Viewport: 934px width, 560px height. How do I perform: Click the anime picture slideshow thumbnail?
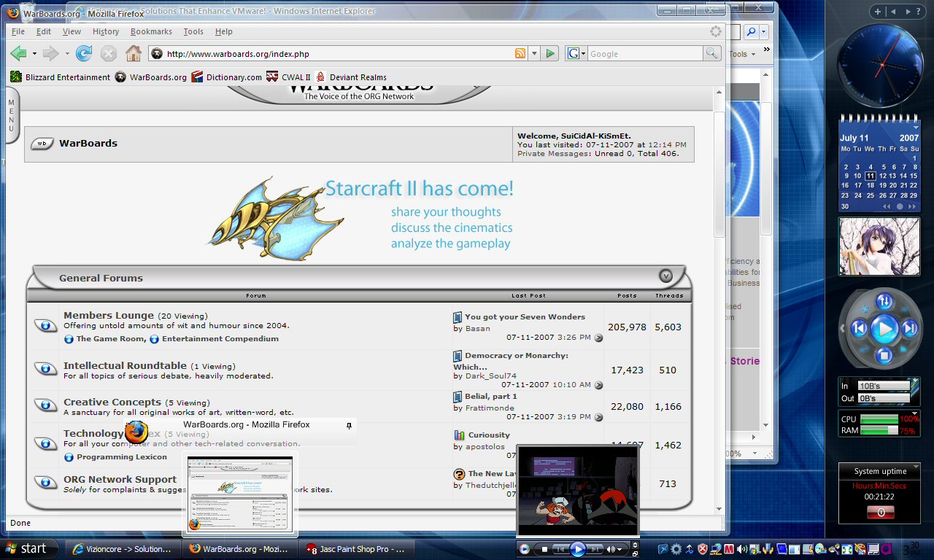(879, 247)
